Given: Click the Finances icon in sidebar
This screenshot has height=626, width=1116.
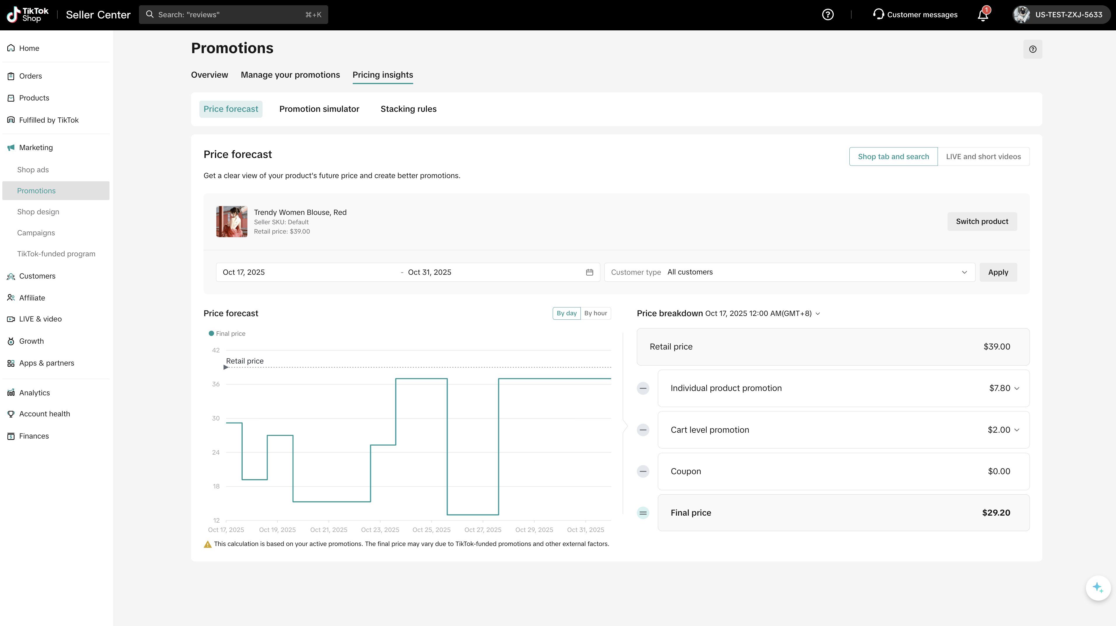Looking at the screenshot, I should coord(11,436).
